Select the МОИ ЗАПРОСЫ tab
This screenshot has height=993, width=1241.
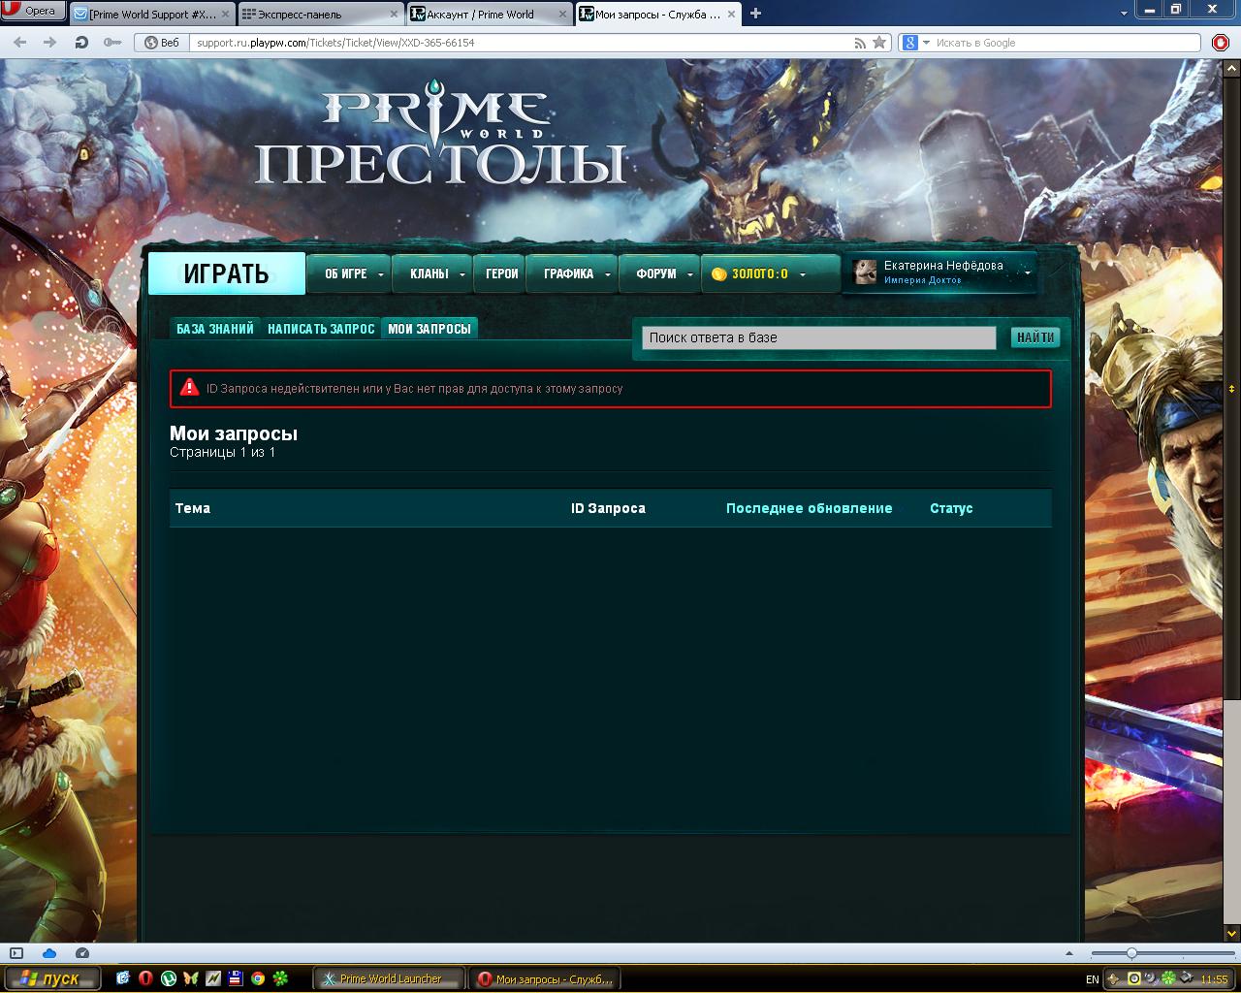click(430, 329)
